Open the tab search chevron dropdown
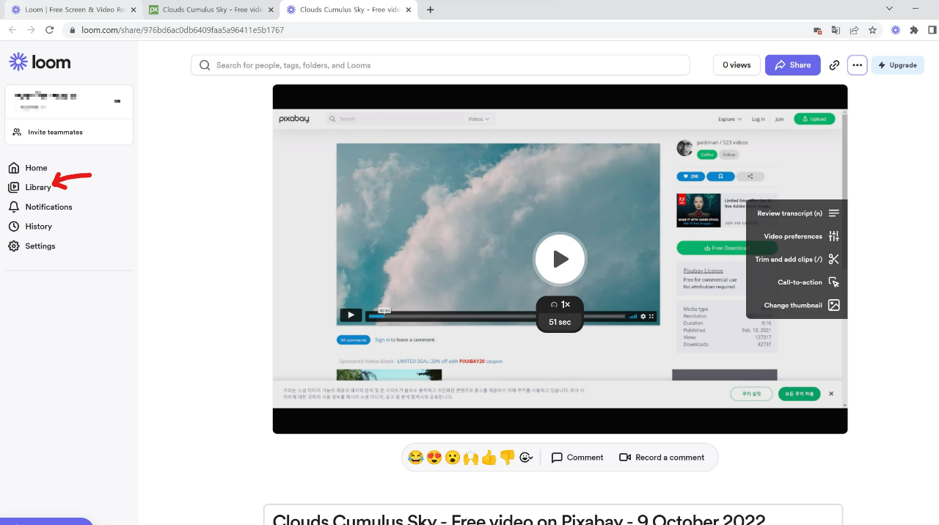This screenshot has height=525, width=939. (889, 9)
